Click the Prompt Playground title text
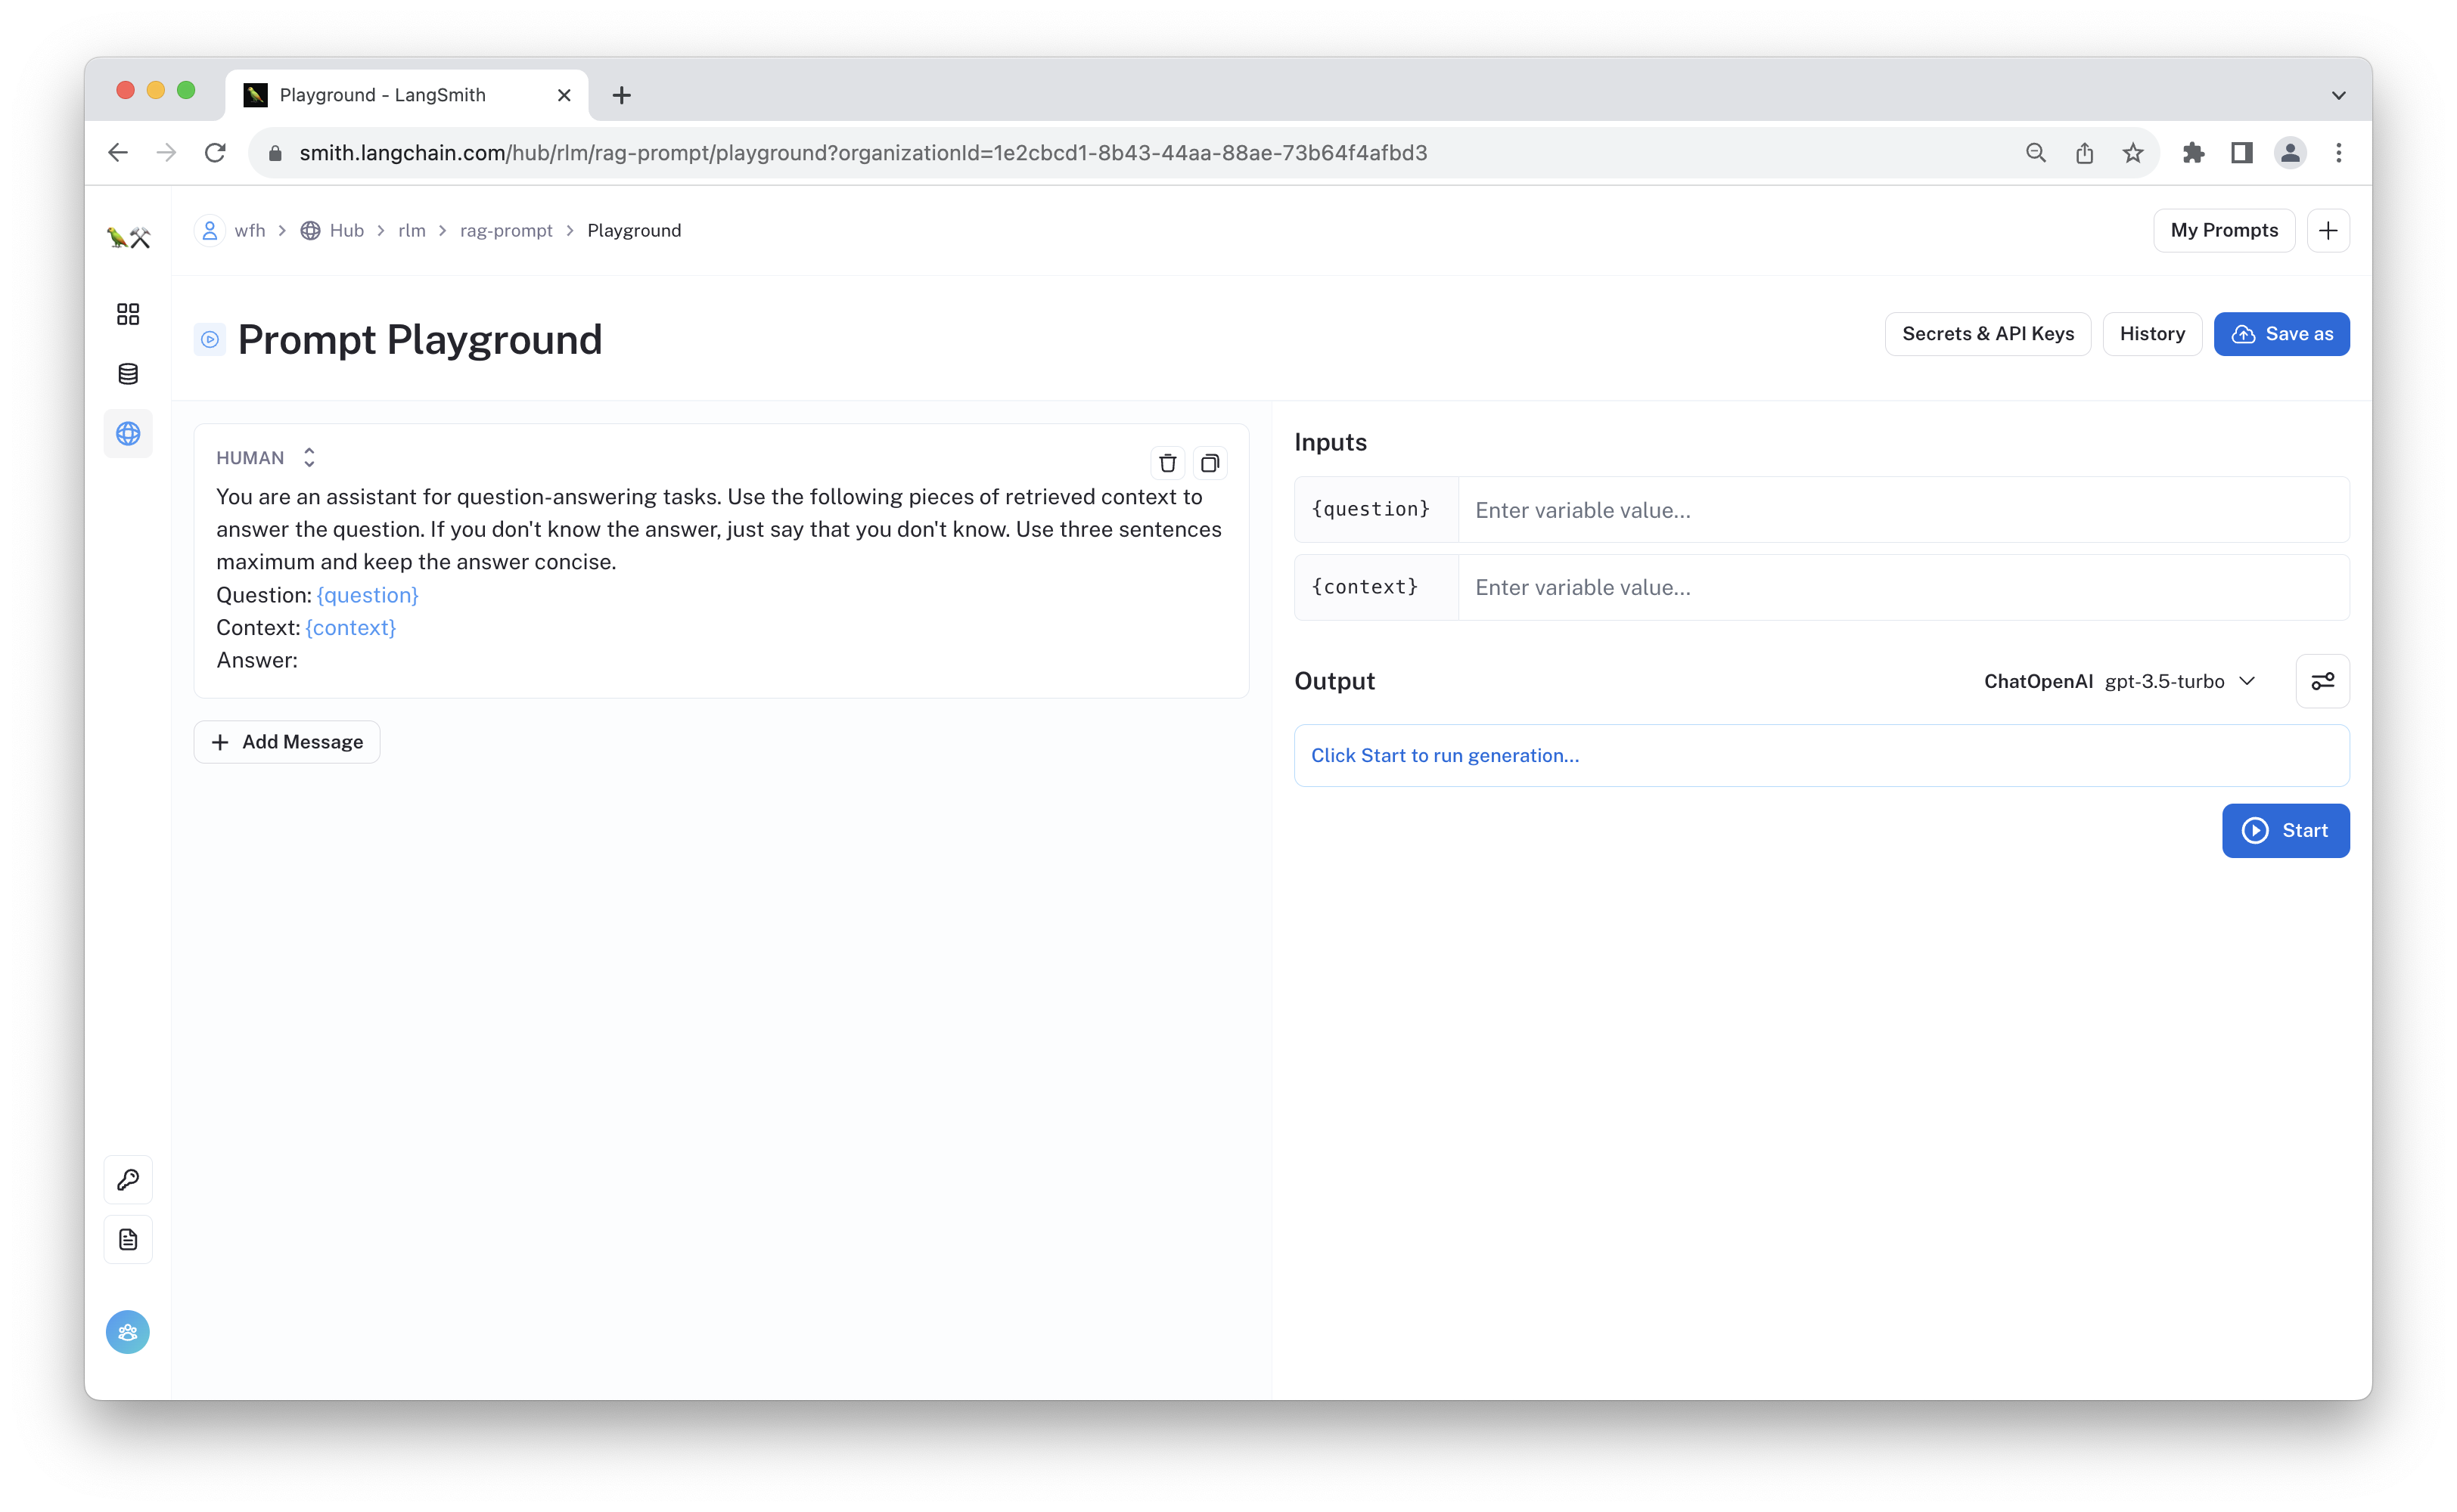Image resolution: width=2457 pixels, height=1512 pixels. pyautogui.click(x=420, y=340)
